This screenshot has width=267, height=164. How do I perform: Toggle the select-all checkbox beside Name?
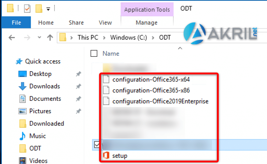[94, 54]
